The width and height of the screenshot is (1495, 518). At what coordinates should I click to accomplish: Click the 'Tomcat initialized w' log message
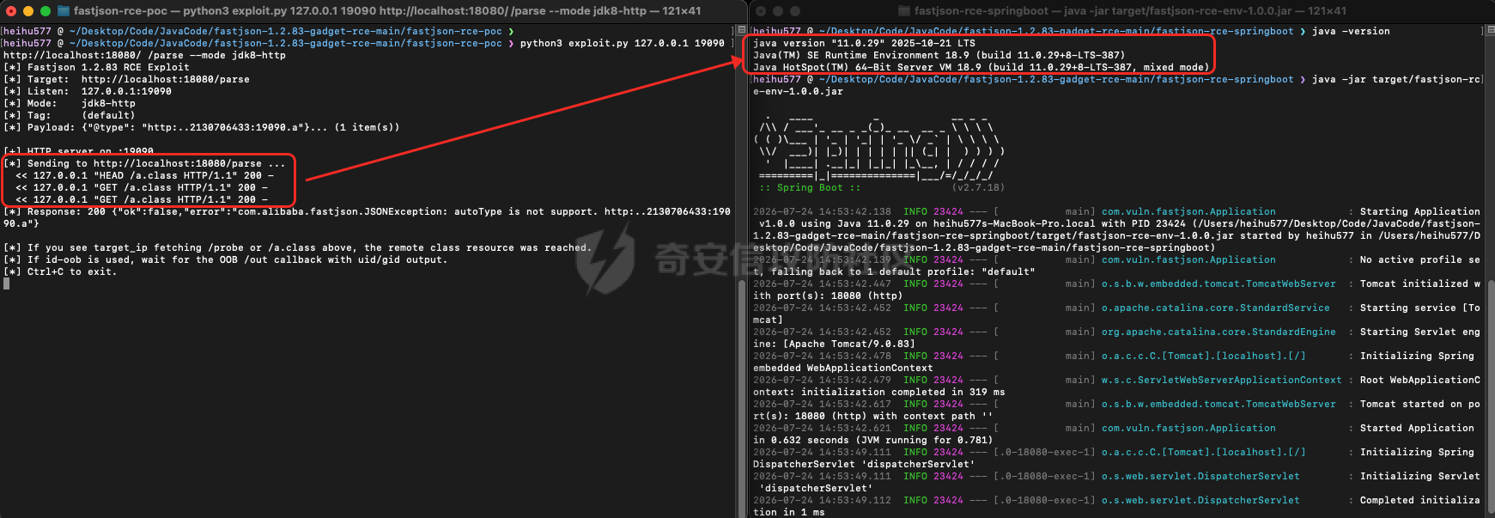(x=1420, y=283)
